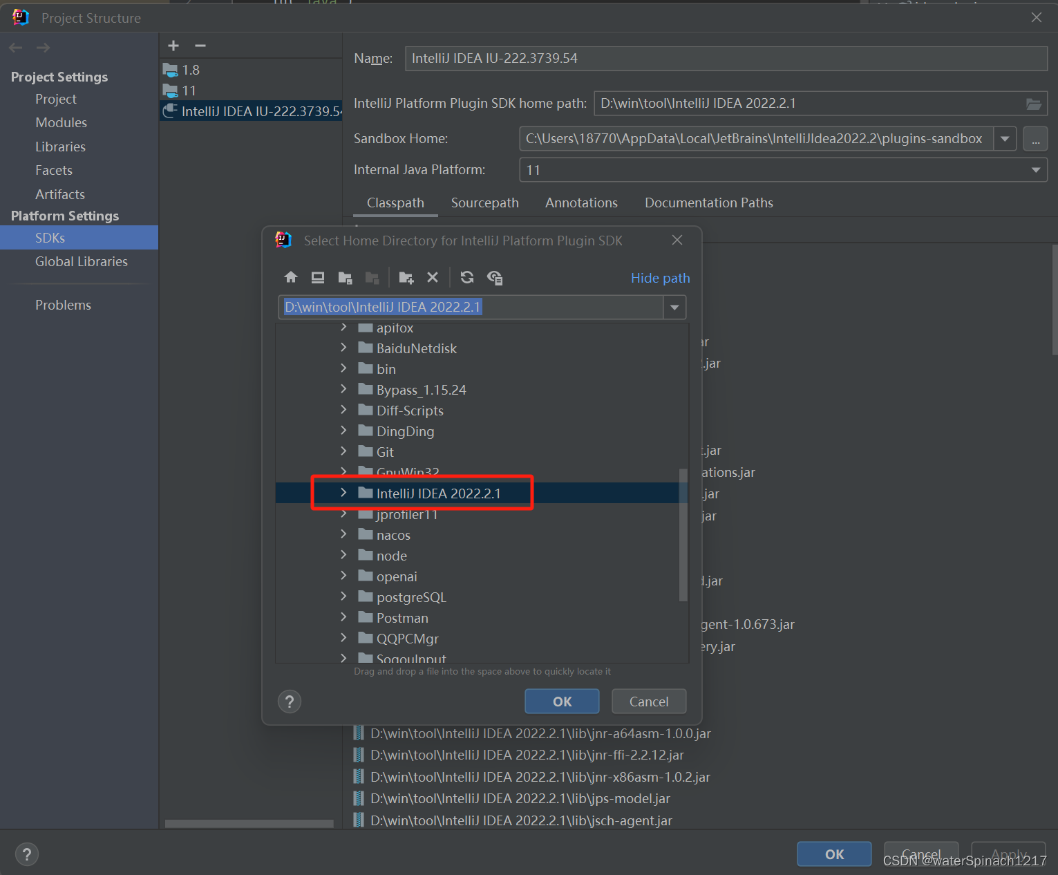Image resolution: width=1058 pixels, height=875 pixels.
Task: Expand IntelliJ IDEA 2022.2.1 folder
Action: pos(343,493)
